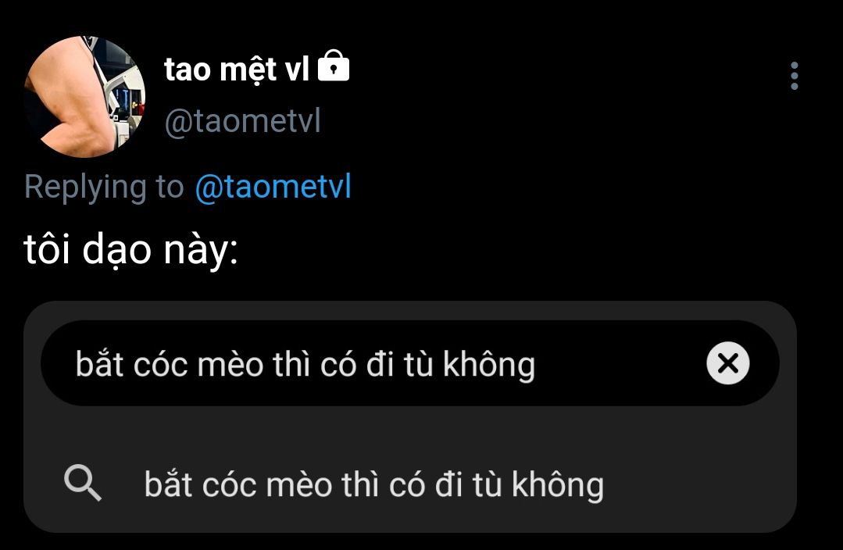Click the padlock protected-account icon
843x550 pixels.
coord(334,66)
